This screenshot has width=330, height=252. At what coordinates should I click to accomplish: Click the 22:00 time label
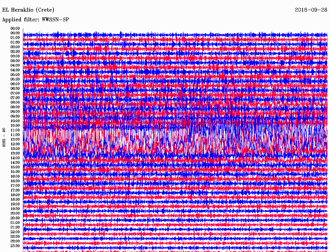coord(15,232)
